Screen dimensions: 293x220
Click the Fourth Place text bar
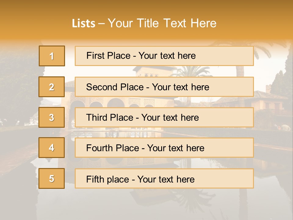164,148
